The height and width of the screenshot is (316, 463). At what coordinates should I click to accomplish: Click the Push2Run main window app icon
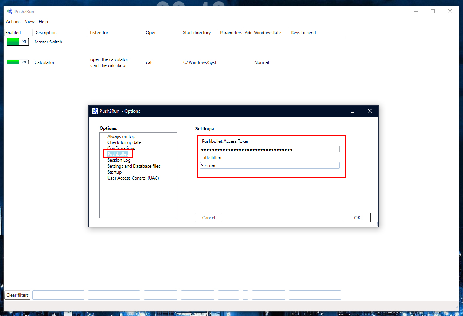(x=10, y=12)
